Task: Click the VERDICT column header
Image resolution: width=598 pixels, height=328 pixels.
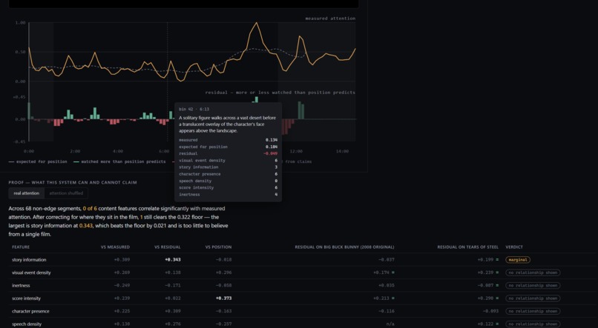Action: (x=514, y=247)
